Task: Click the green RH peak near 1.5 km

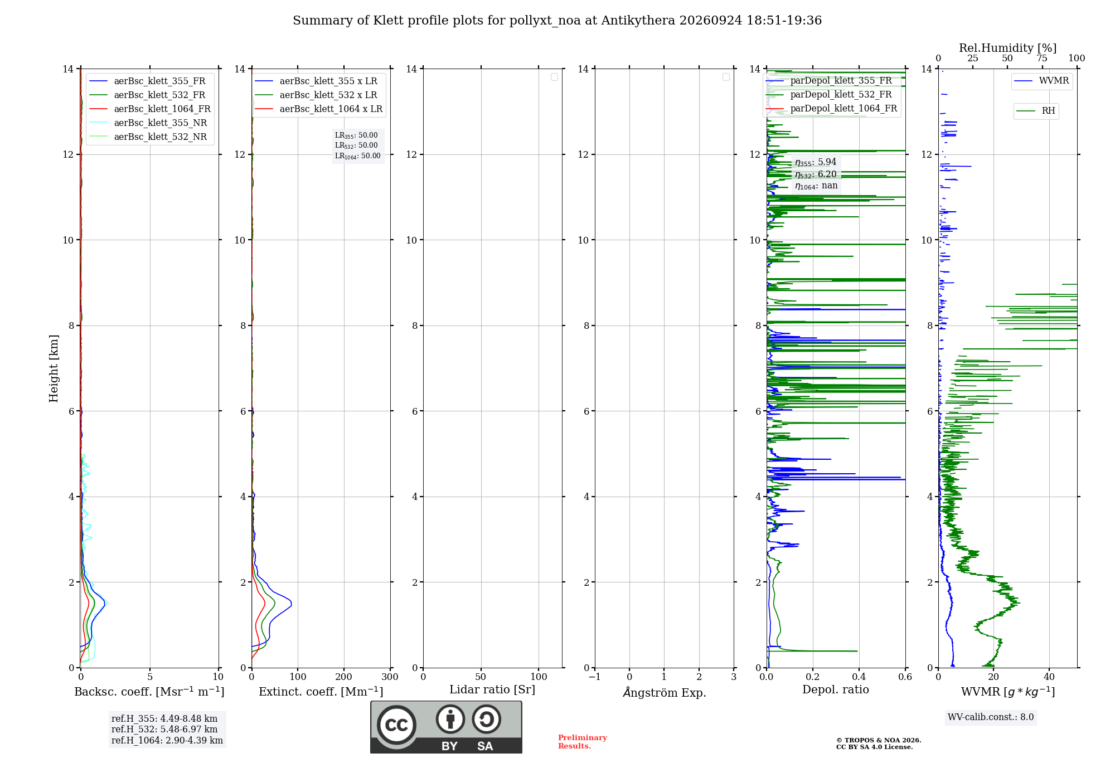Action: click(x=1017, y=602)
